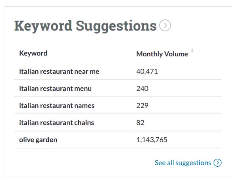
Task: Select the italian restaurant menu table row
Action: (x=118, y=89)
